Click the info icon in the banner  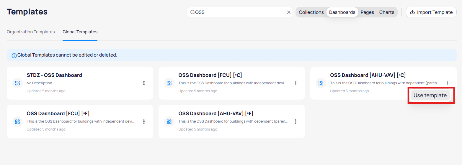14,55
